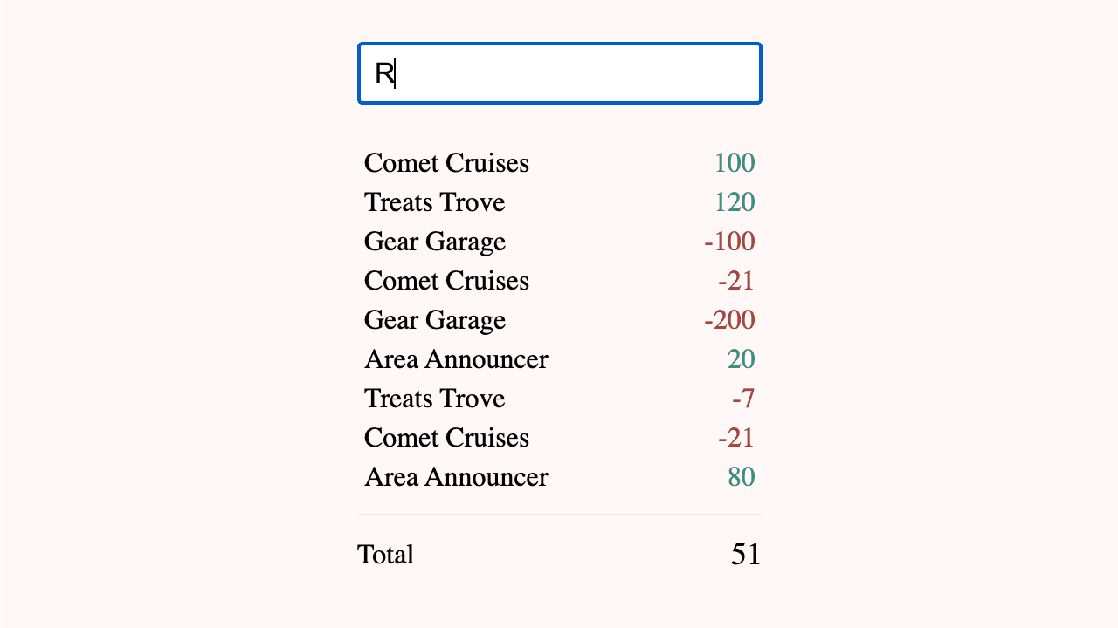1118x628 pixels.
Task: Select the red value -100
Action: point(729,242)
